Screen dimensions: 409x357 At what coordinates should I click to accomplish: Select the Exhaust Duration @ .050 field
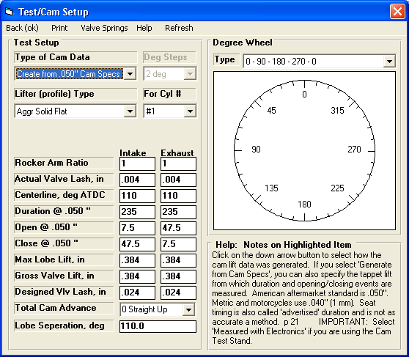click(178, 212)
